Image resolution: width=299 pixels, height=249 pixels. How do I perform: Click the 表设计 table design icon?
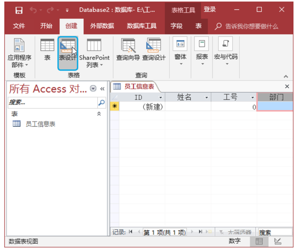coord(68,53)
